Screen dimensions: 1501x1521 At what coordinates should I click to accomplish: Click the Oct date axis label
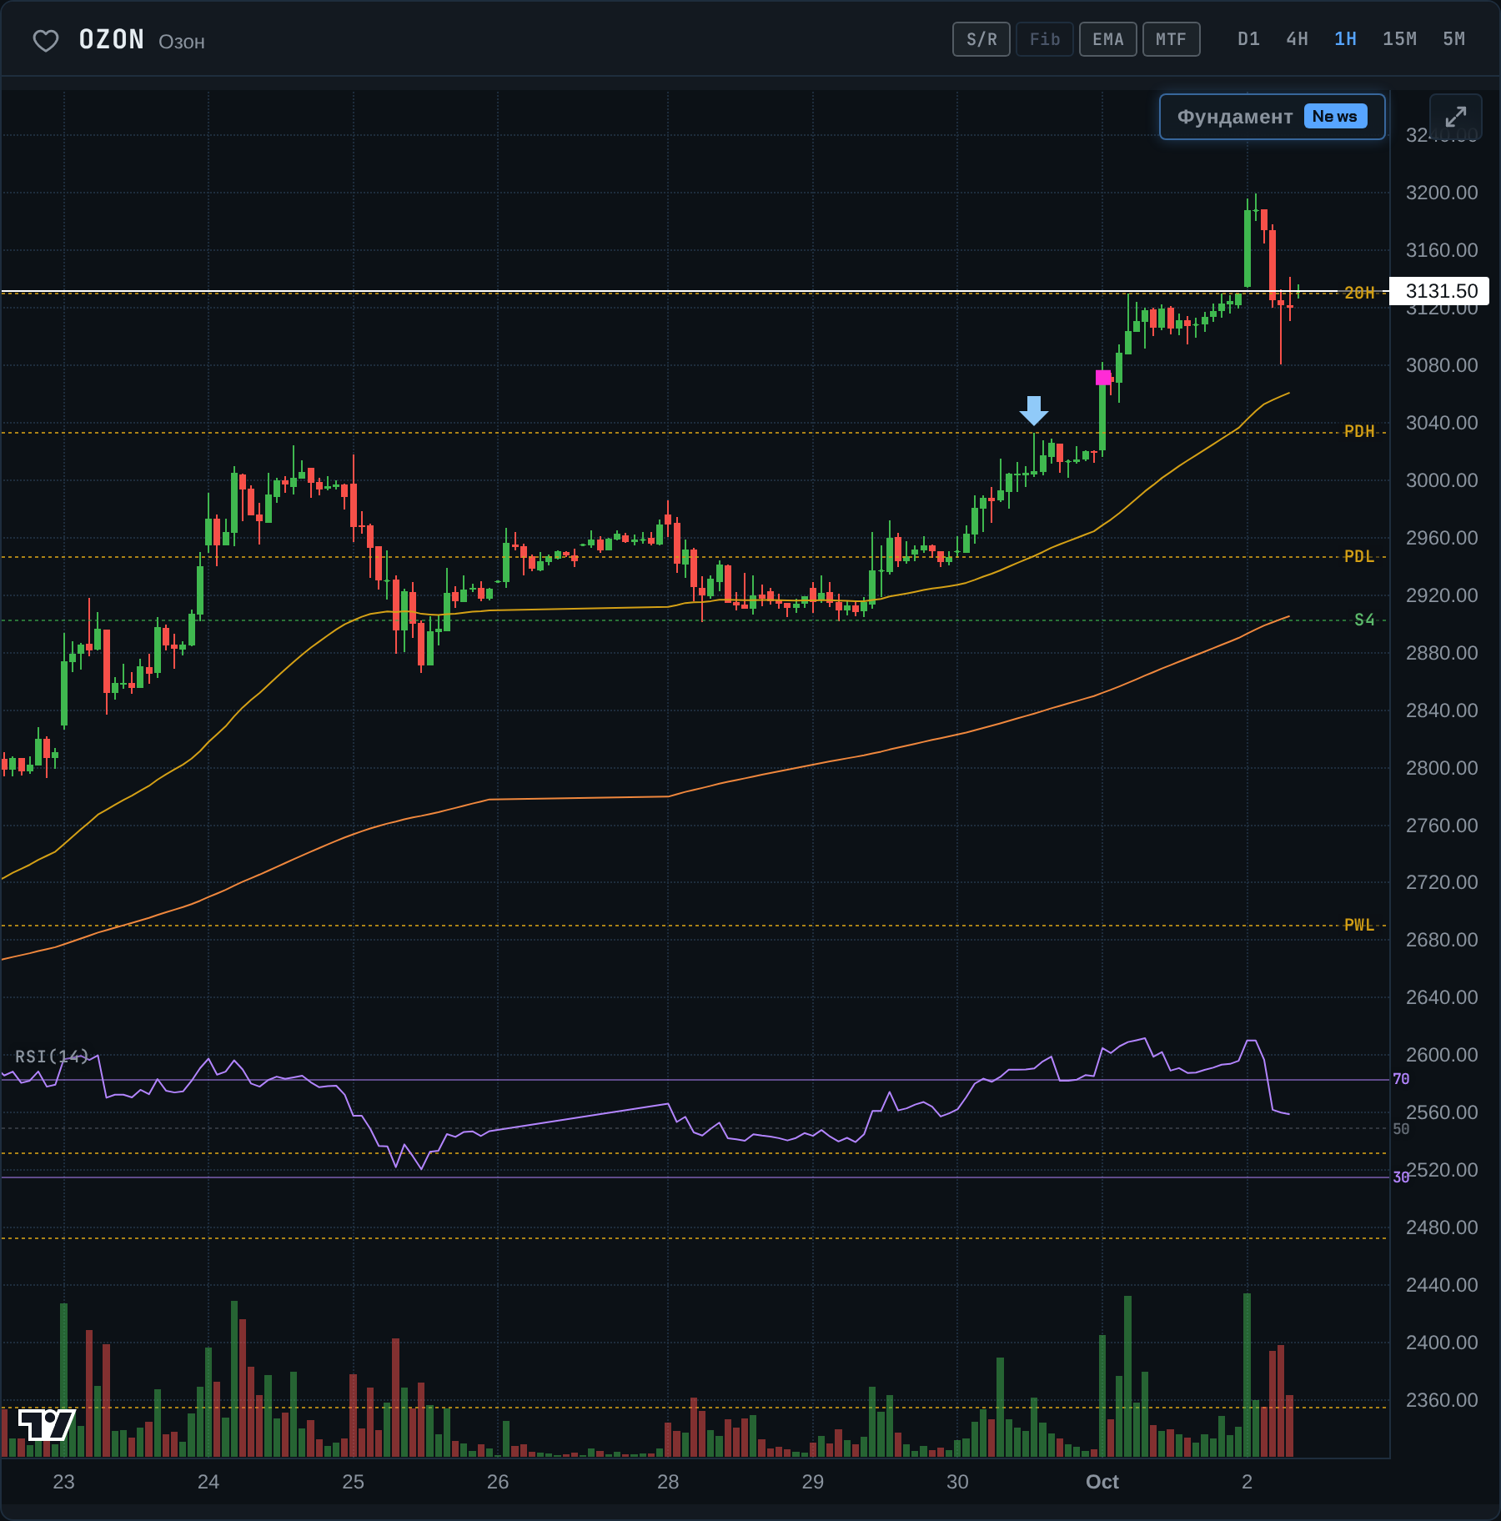click(1102, 1482)
